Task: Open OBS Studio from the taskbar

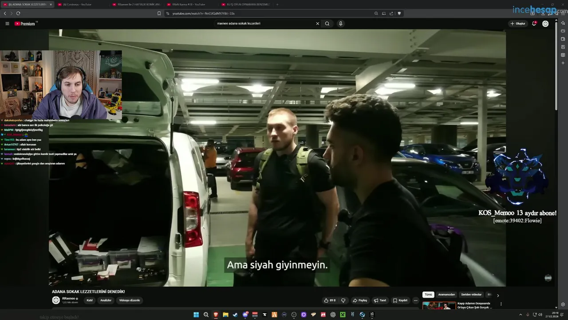Action: pos(294,315)
